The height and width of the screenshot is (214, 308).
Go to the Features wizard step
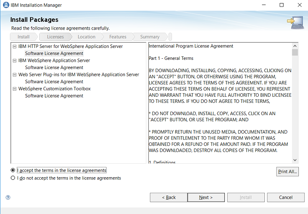tap(118, 37)
